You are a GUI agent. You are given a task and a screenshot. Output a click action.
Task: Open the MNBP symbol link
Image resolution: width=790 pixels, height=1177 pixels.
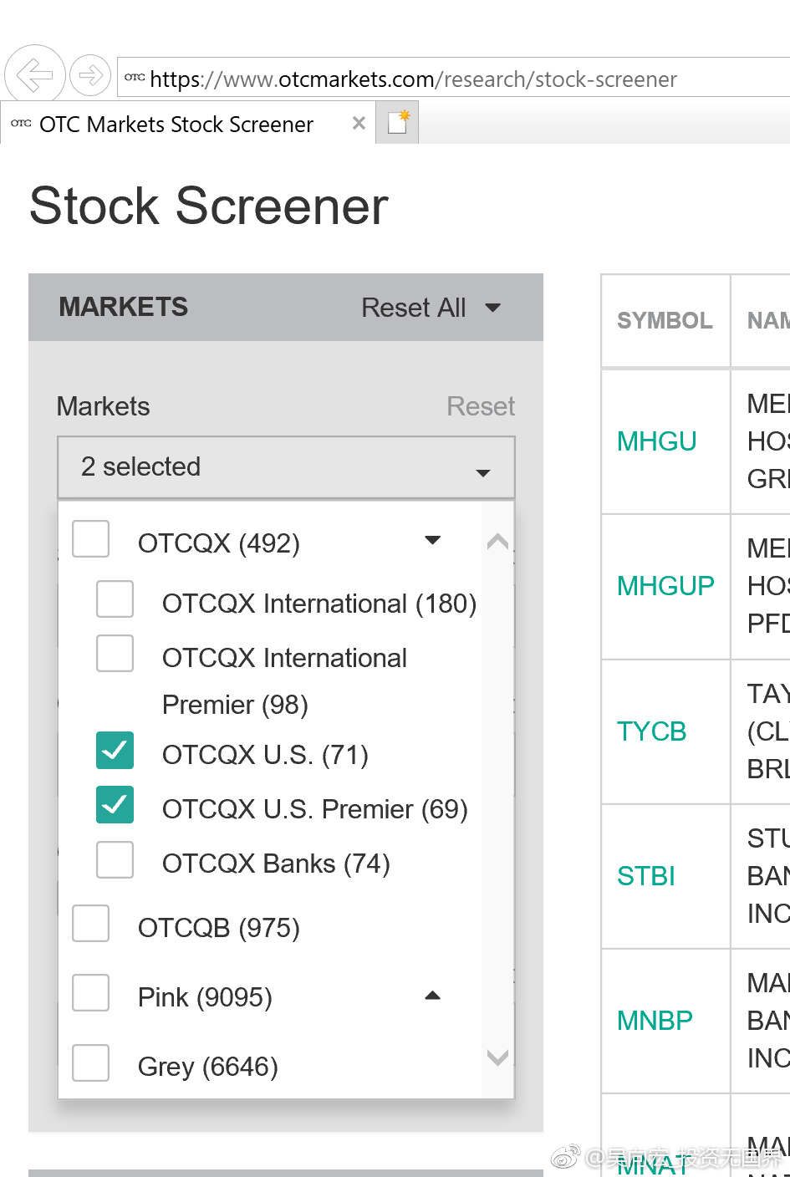(x=655, y=1021)
